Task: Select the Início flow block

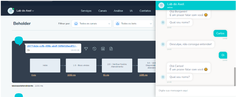Action: pyautogui.click(x=45, y=65)
